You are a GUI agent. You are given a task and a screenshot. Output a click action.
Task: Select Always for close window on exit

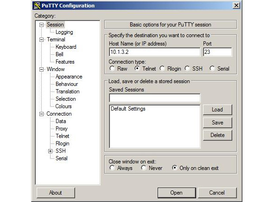(112, 168)
